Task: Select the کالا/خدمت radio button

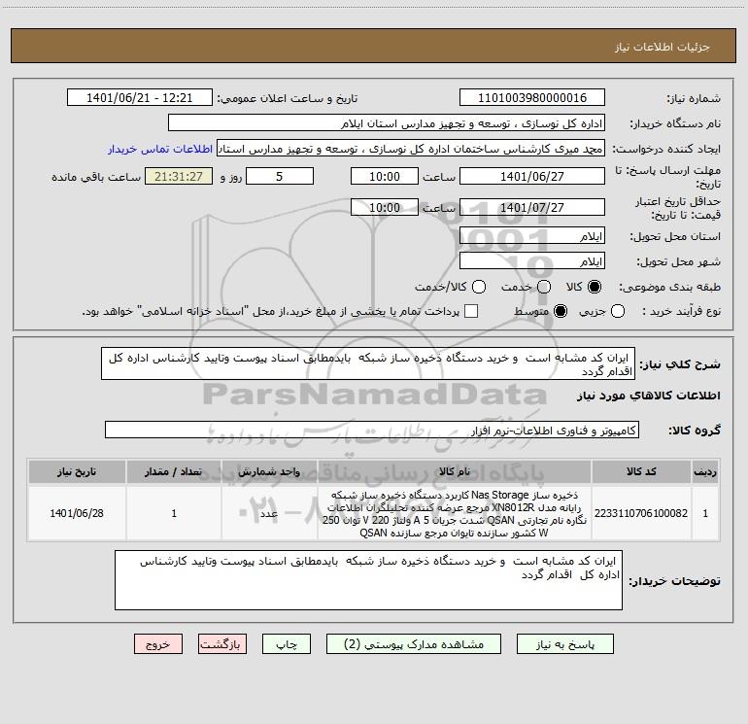Action: click(479, 287)
